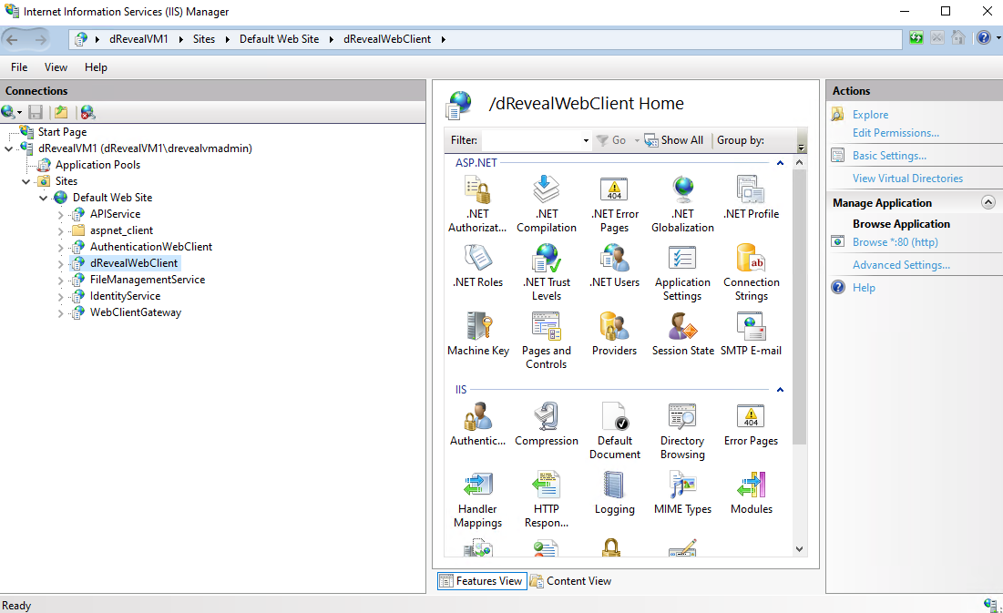The image size is (1003, 613).
Task: Open Handler Mappings feature
Action: (x=478, y=500)
